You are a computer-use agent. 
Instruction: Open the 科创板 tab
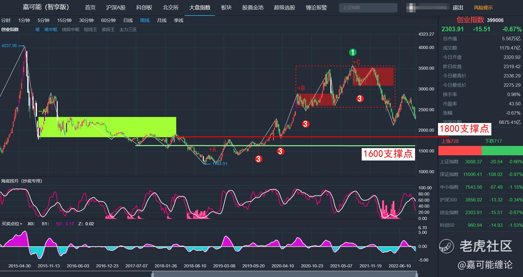click(x=144, y=7)
